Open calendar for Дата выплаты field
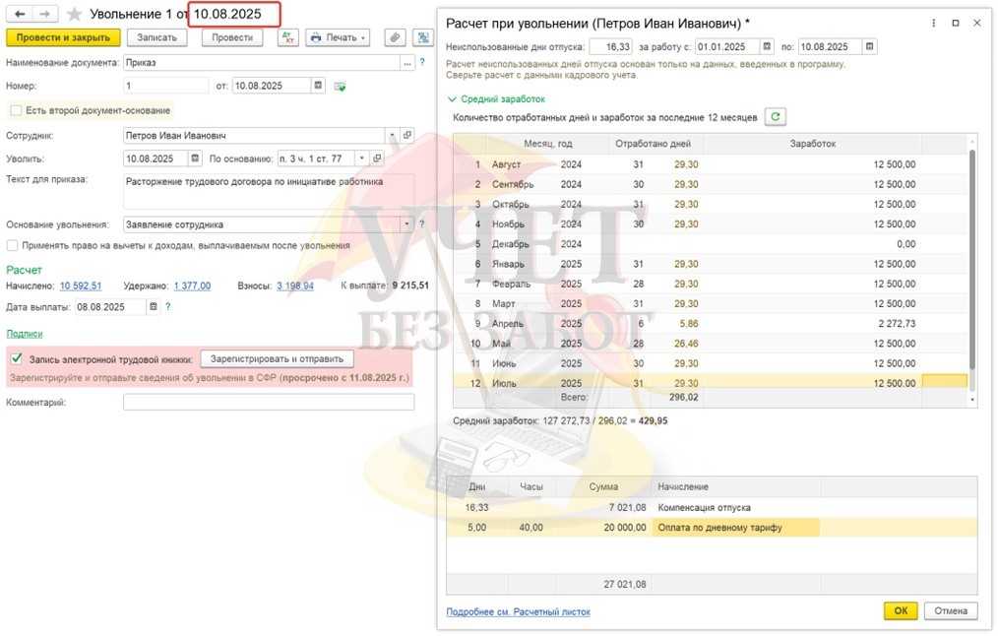 pos(153,307)
